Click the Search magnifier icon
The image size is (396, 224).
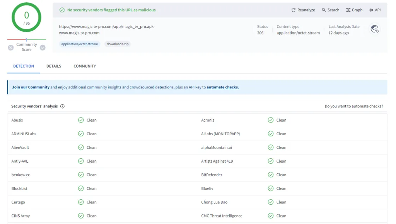324,10
